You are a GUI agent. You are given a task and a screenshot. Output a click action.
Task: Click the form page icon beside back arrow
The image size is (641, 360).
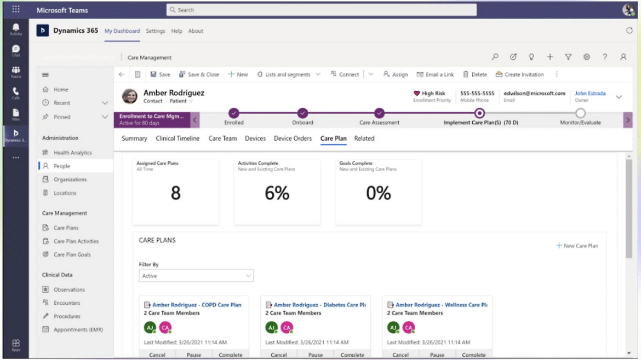pos(138,74)
